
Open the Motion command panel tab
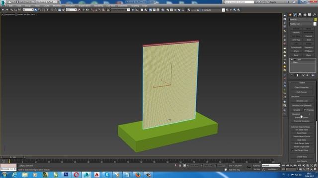305,15
